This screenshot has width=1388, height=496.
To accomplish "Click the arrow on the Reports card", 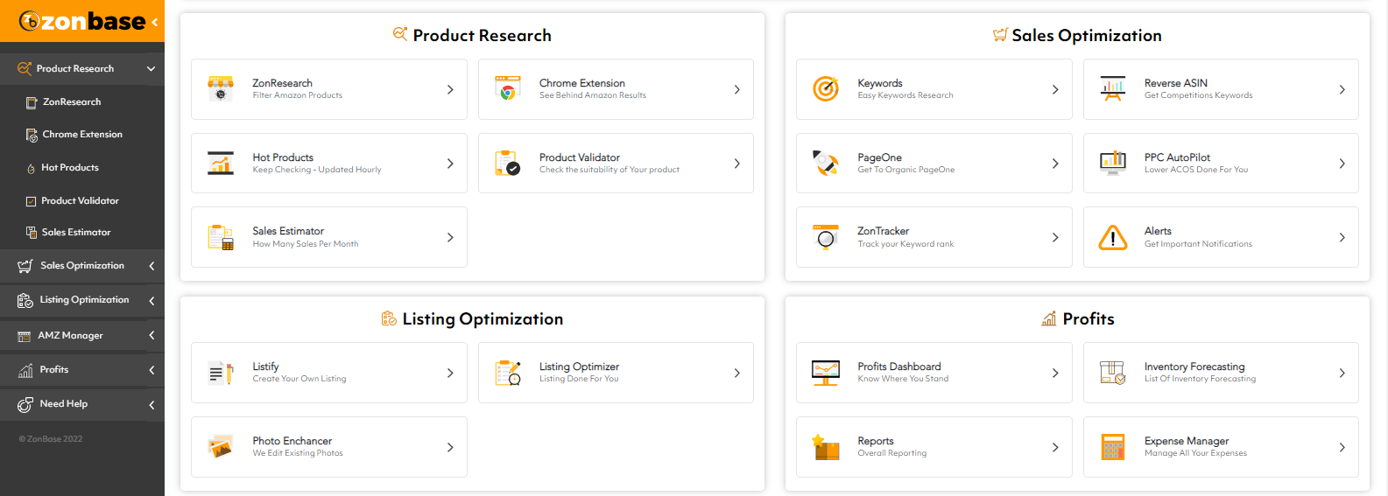I will (1055, 447).
